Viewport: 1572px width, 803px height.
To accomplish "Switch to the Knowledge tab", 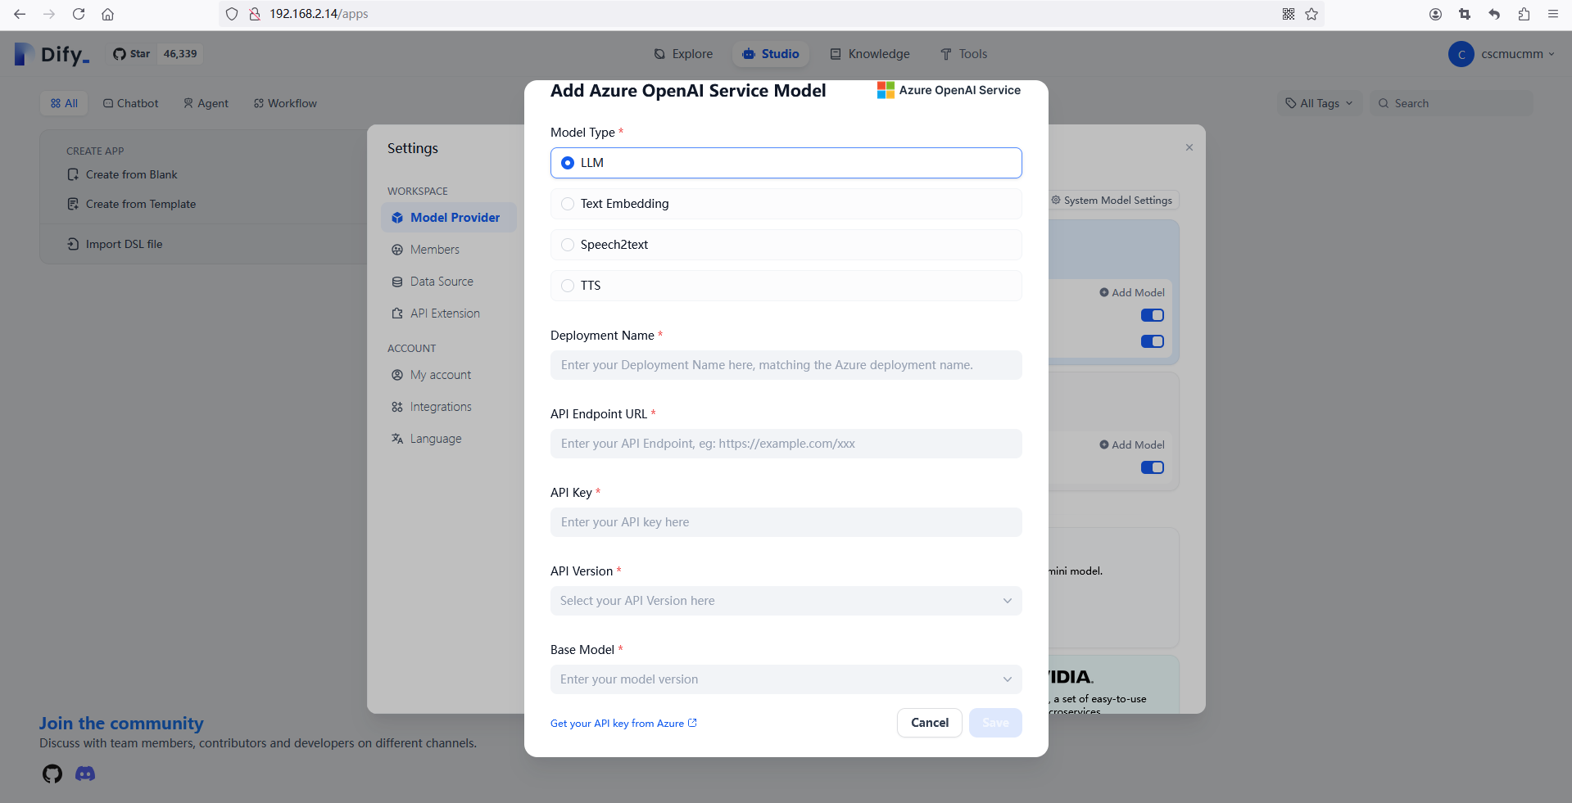I will 870,54.
